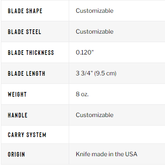Click the WEIGHT label

tap(17, 94)
